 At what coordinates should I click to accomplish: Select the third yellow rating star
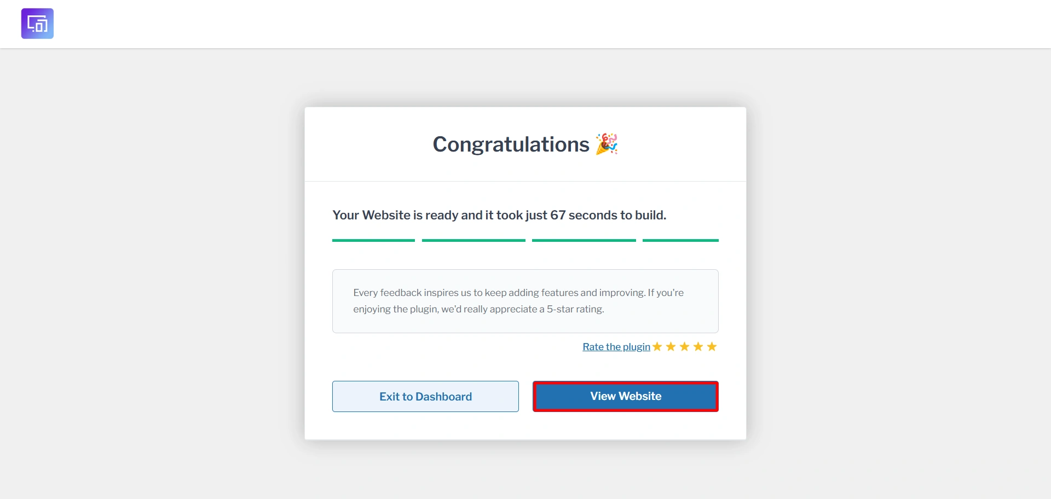(x=685, y=346)
